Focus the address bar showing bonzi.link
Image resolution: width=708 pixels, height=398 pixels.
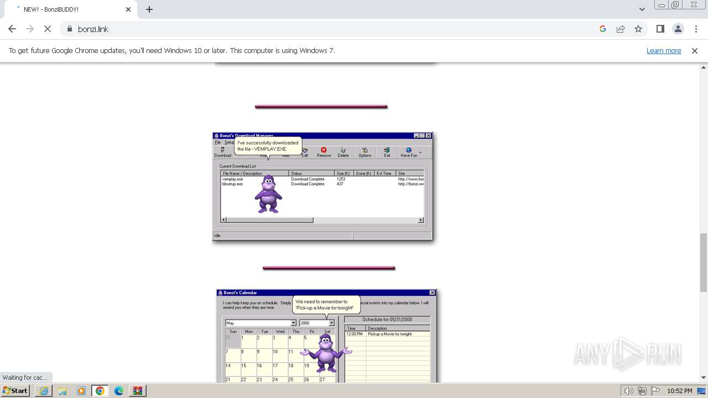pyautogui.click(x=332, y=29)
